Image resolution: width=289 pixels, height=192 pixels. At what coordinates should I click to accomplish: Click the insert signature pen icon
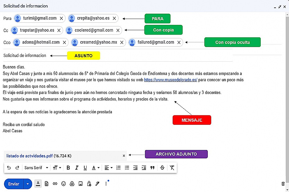coord(97,184)
